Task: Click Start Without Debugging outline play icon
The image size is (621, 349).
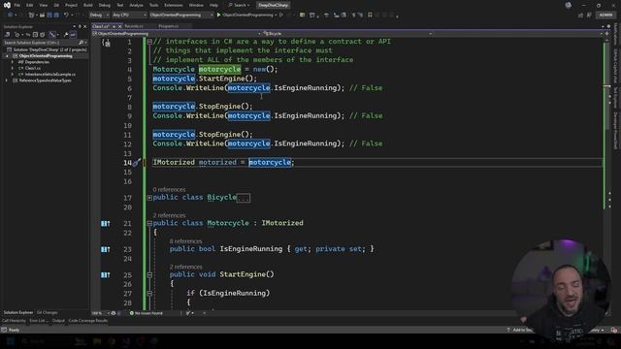Action: pyautogui.click(x=281, y=16)
